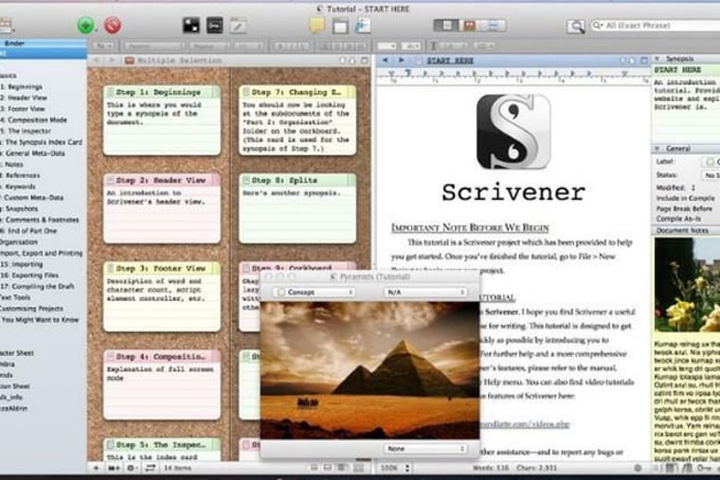Click the magnifier search icon in toolbar
This screenshot has width=720, height=480.
575,27
